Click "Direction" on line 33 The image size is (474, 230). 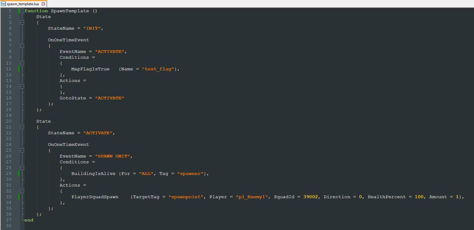(x=337, y=197)
